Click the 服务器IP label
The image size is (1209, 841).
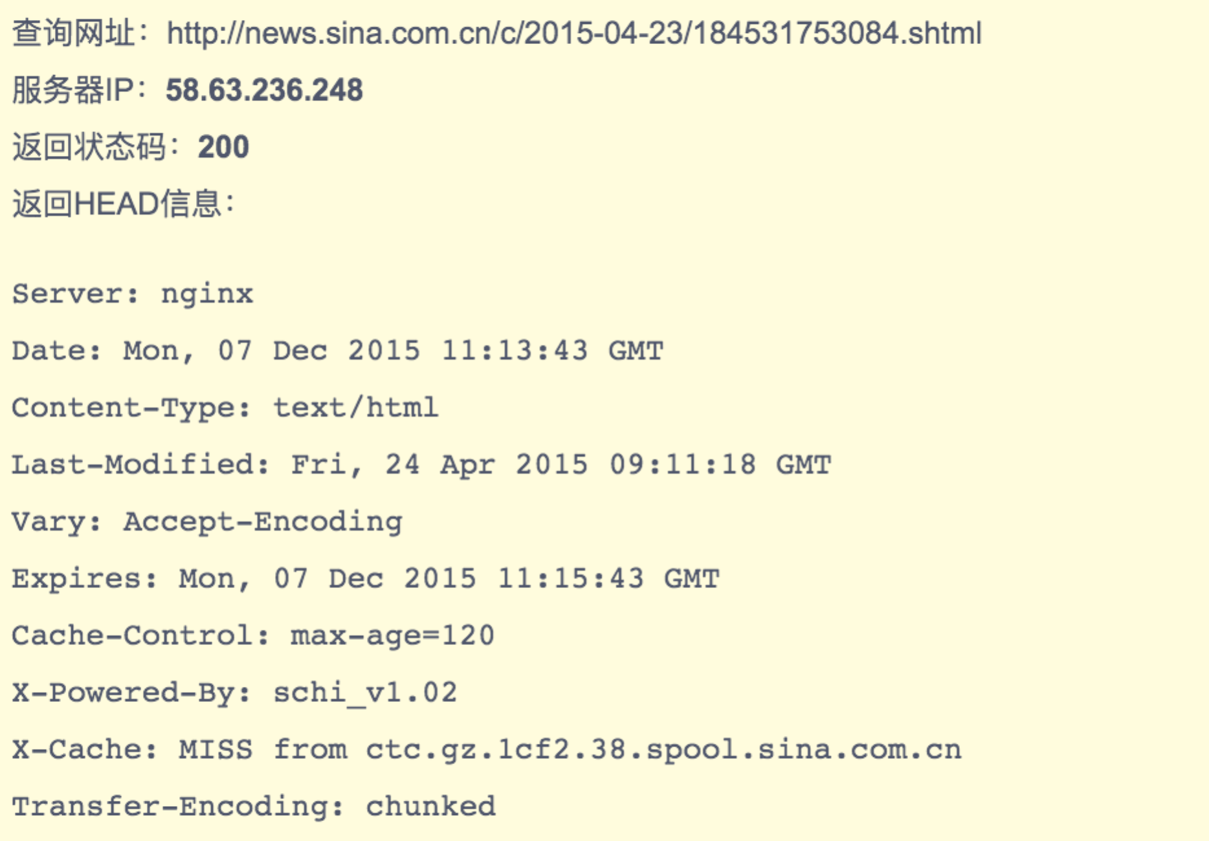tap(74, 90)
